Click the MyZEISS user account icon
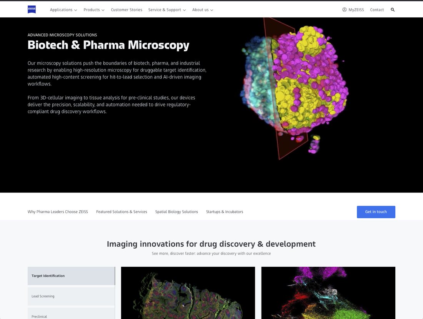The width and height of the screenshot is (423, 319). click(344, 10)
